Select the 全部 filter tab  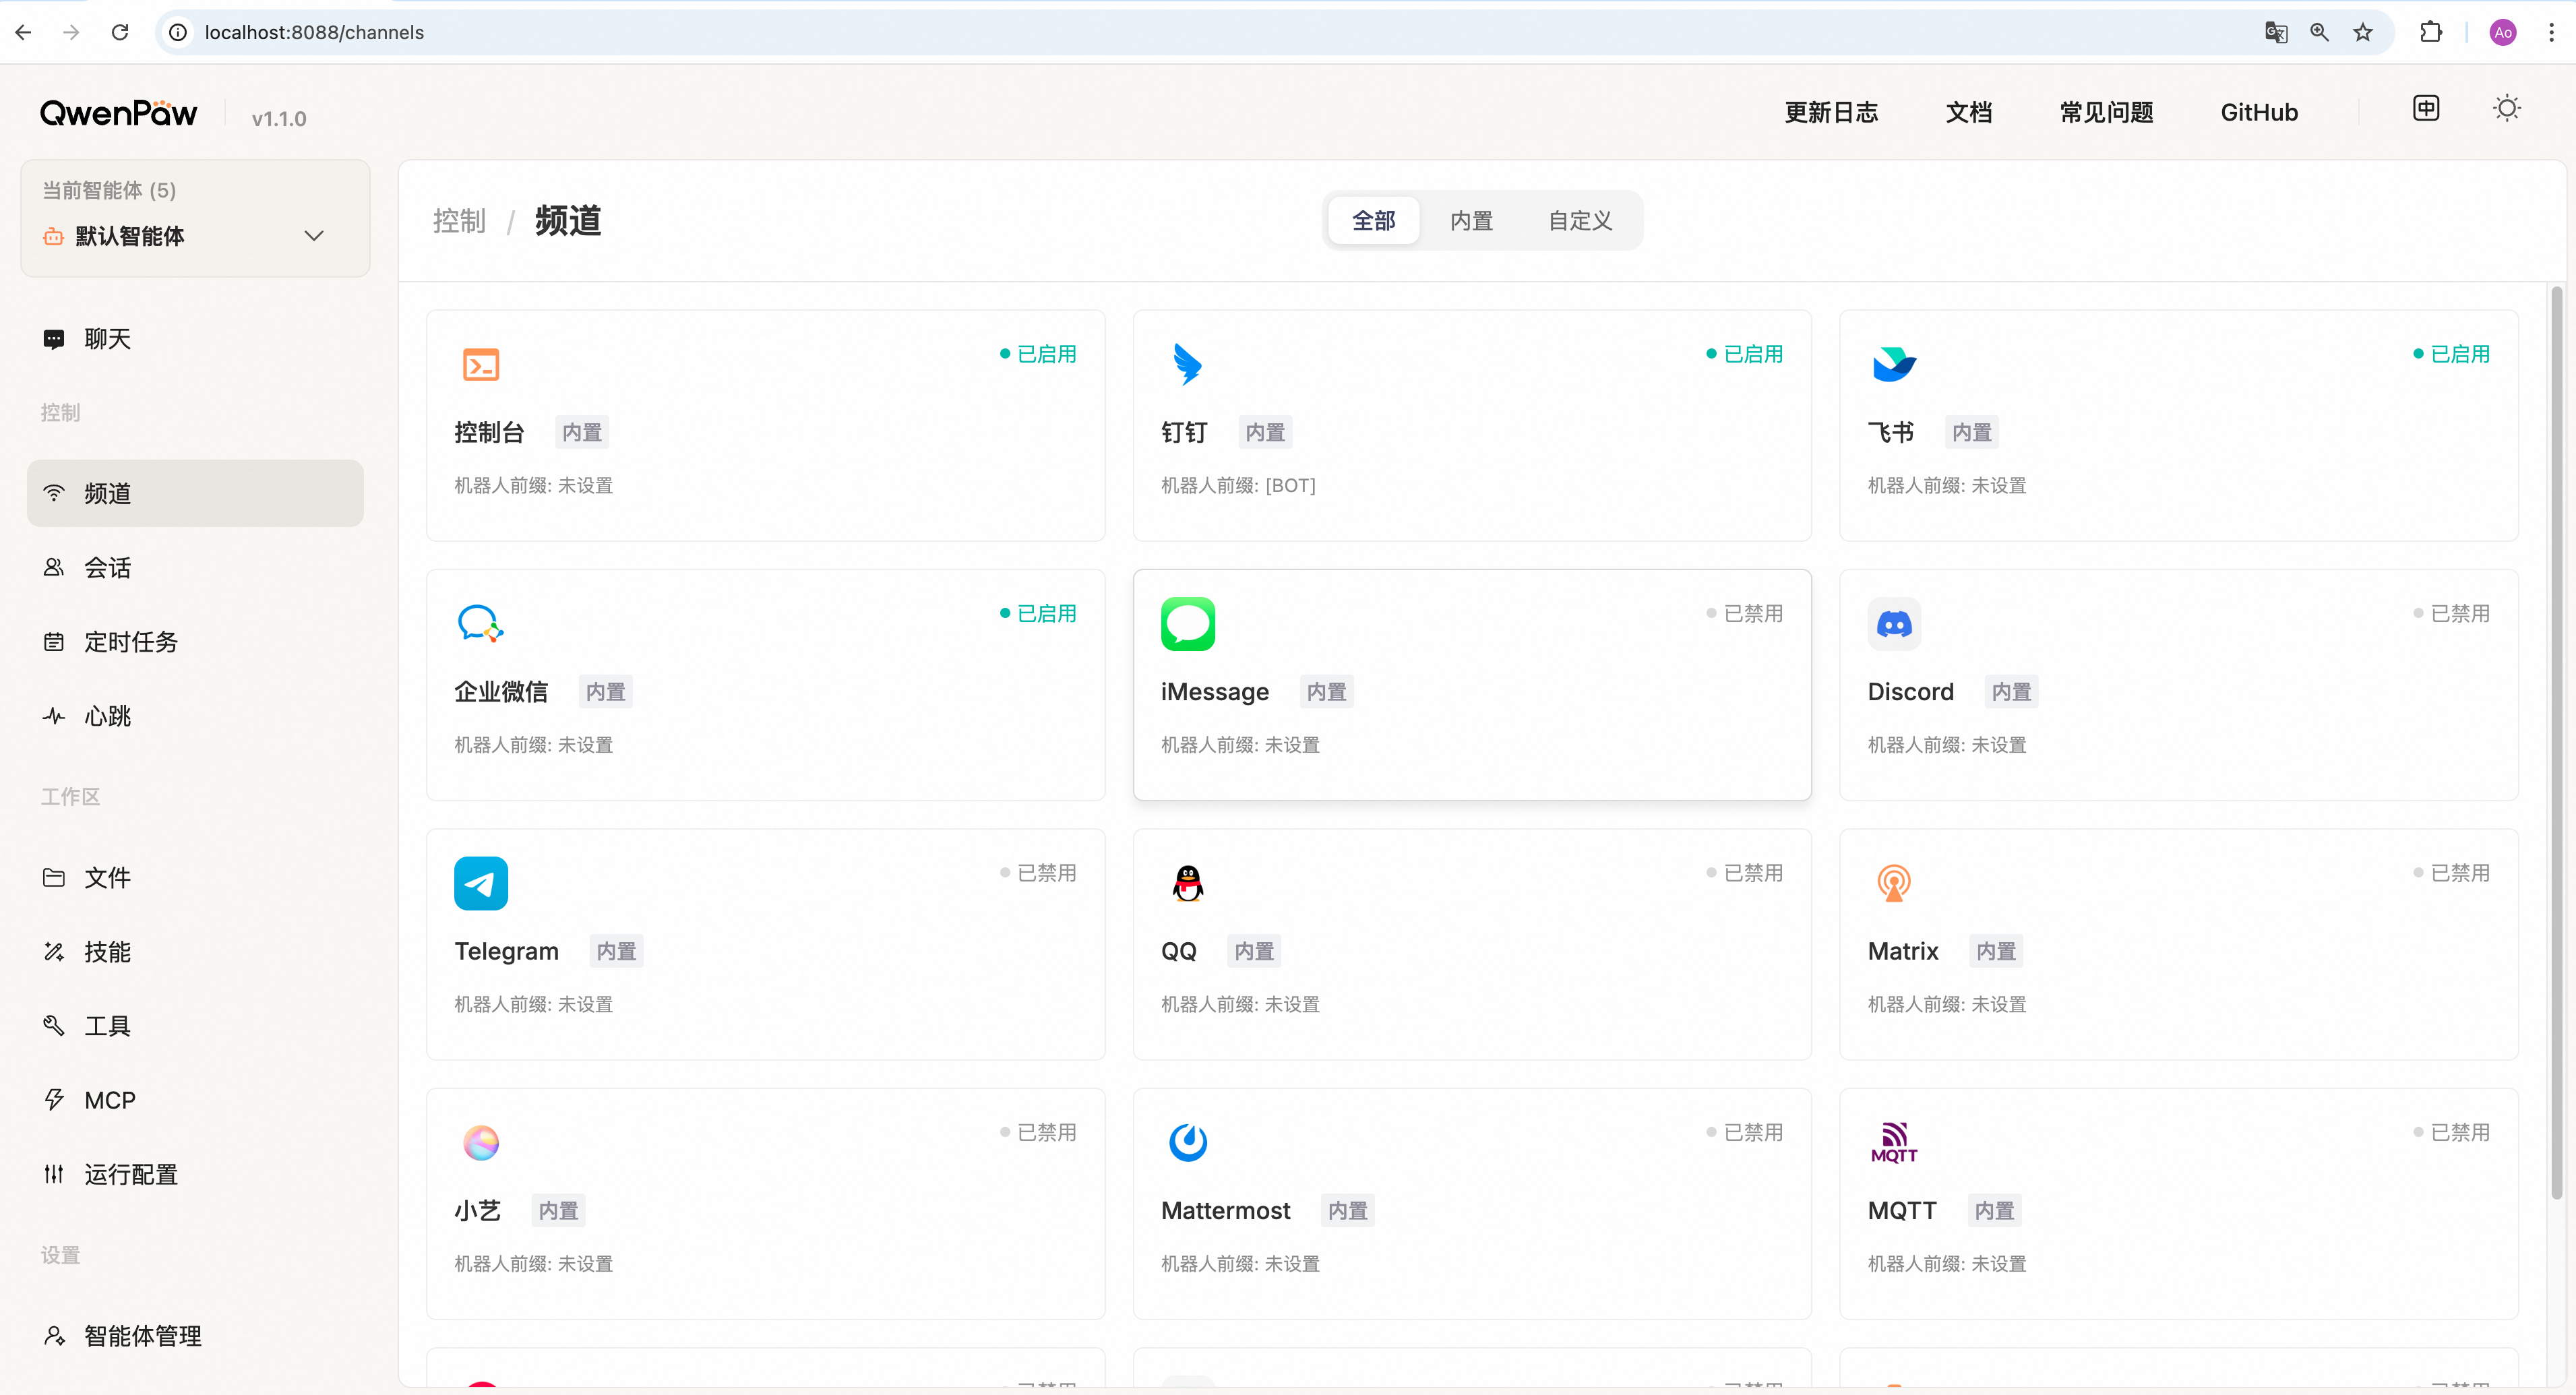1373,220
